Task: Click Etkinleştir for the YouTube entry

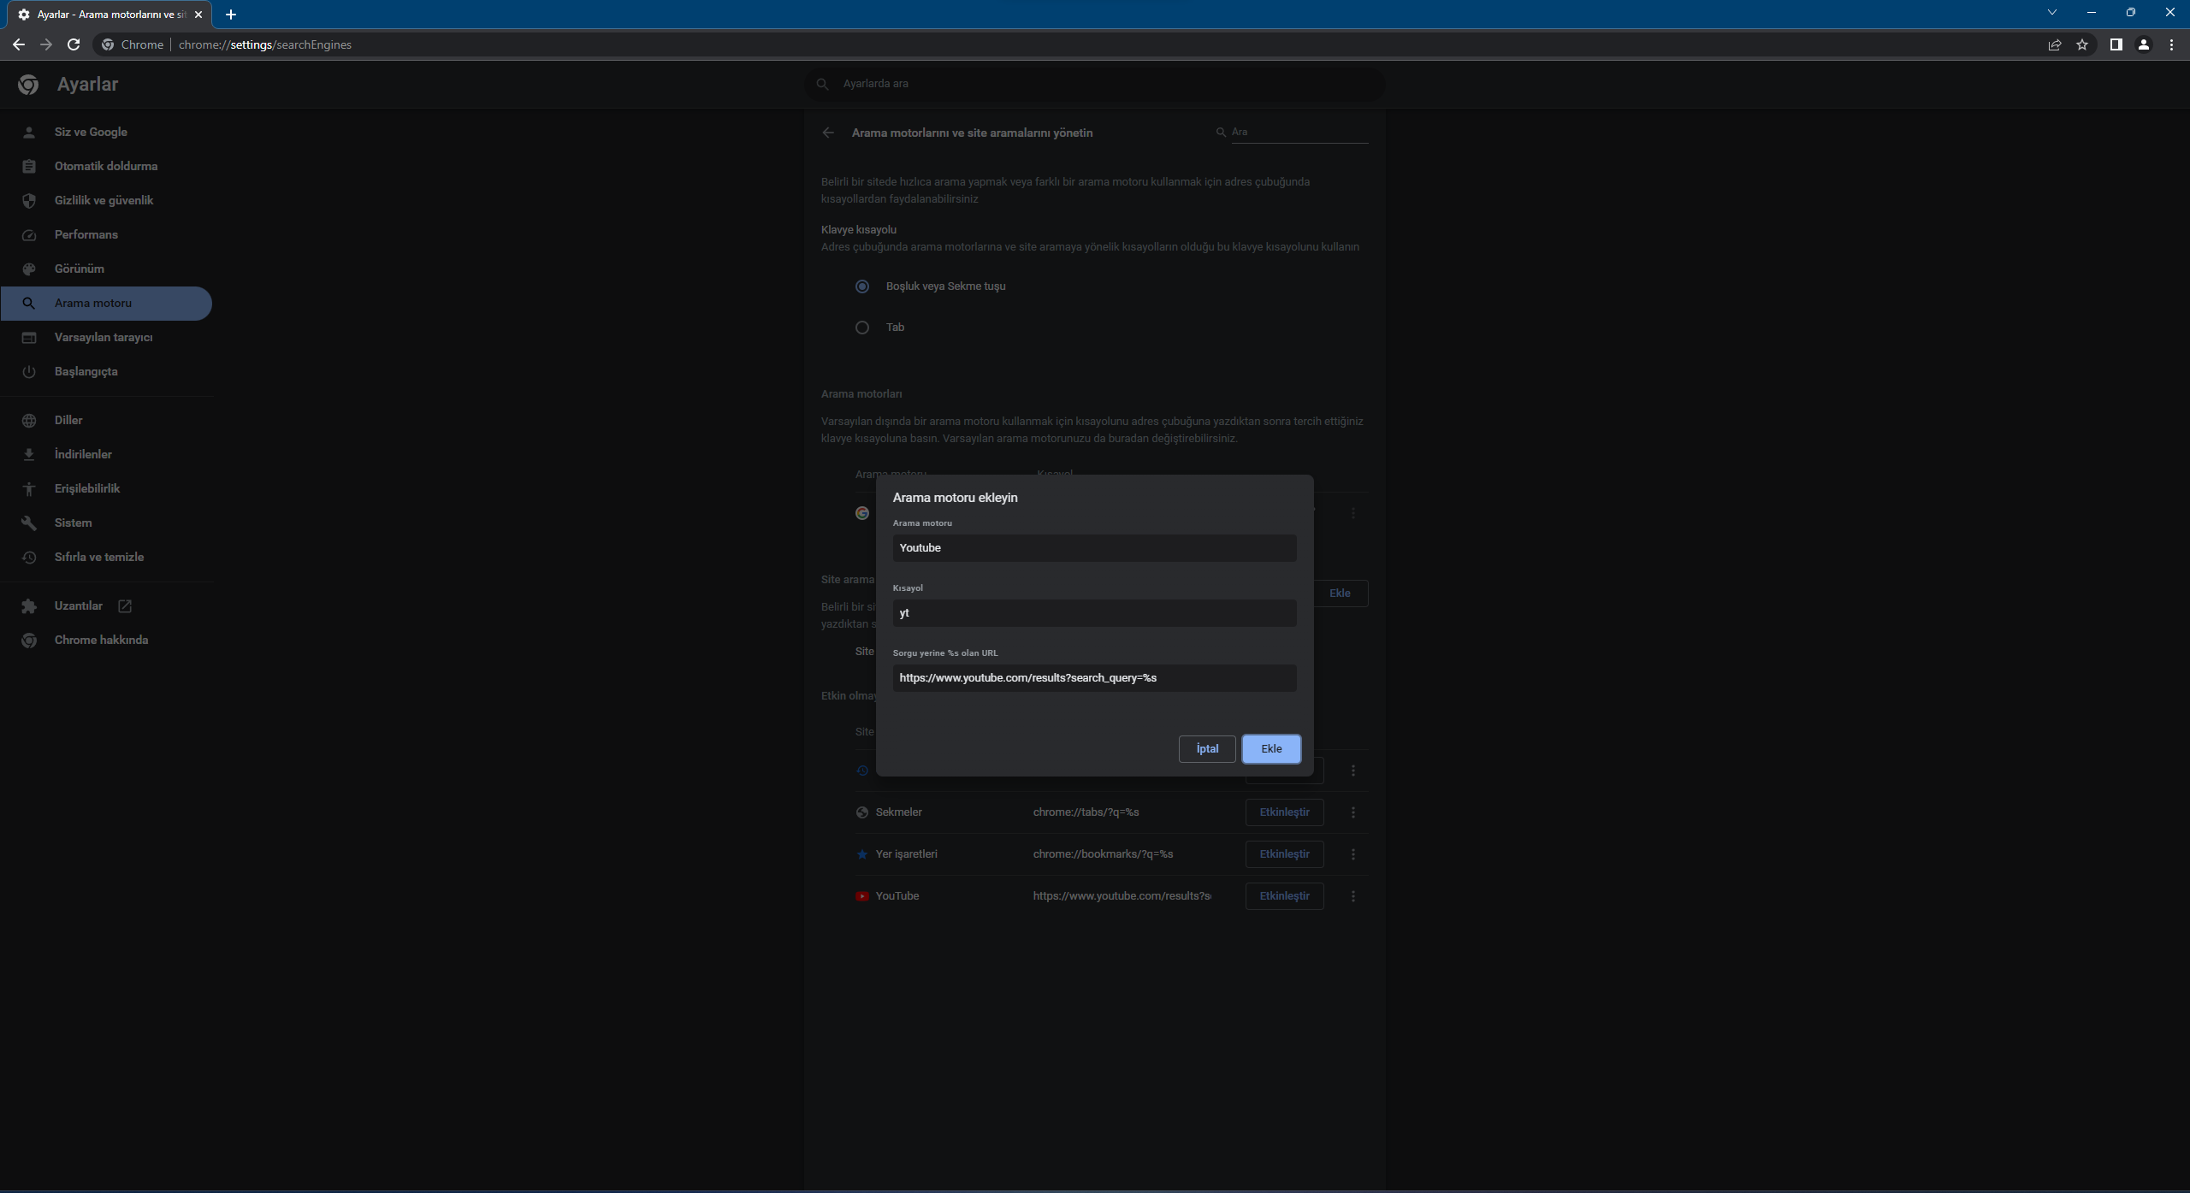Action: click(x=1284, y=896)
